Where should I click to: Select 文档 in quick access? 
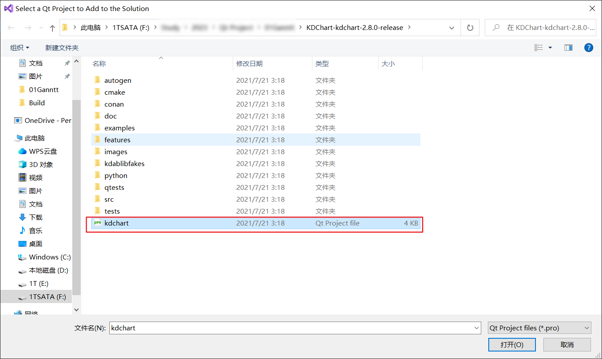pos(36,63)
